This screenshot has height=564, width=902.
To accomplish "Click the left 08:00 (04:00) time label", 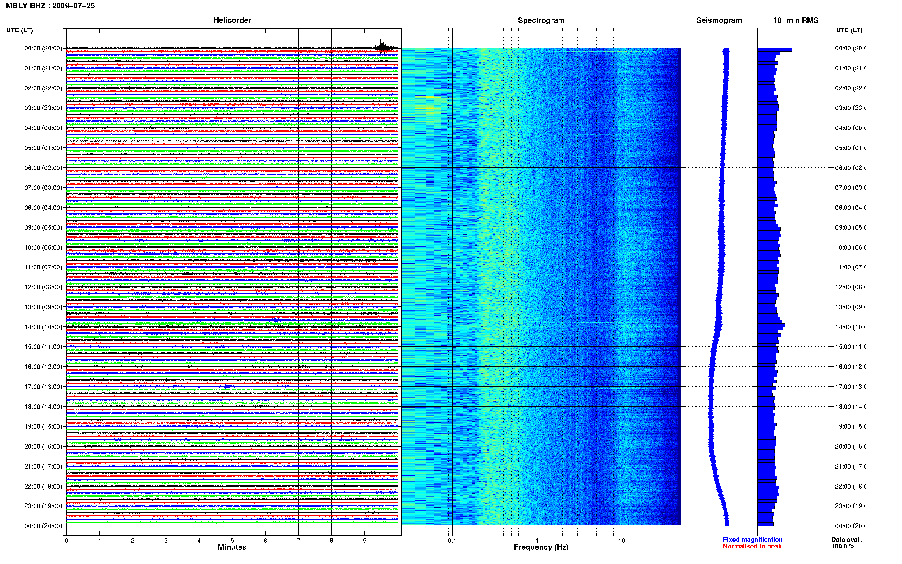I will pos(43,207).
